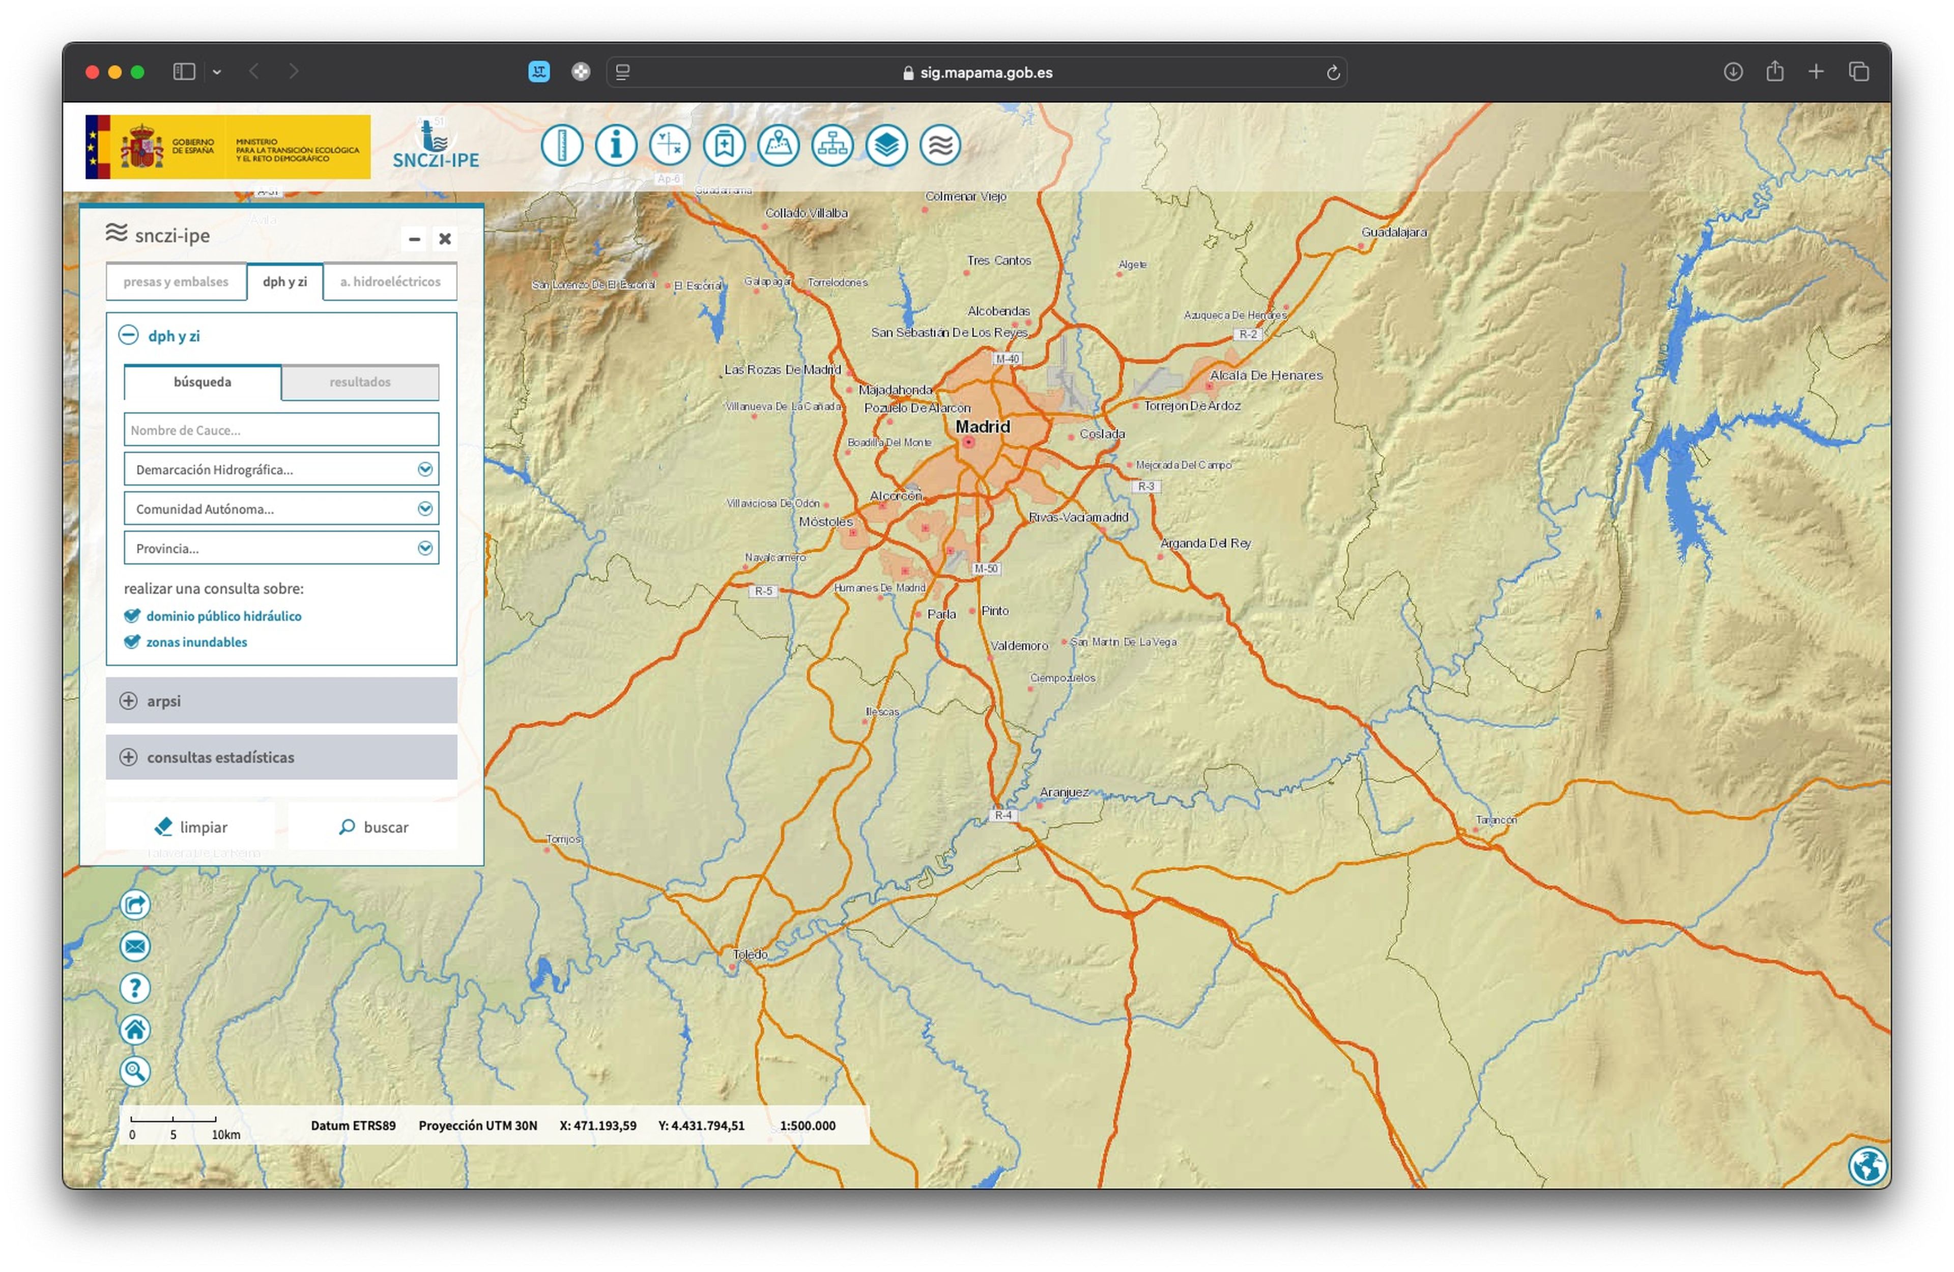
Task: Open the Comunidad Autónoma dropdown
Action: [281, 509]
